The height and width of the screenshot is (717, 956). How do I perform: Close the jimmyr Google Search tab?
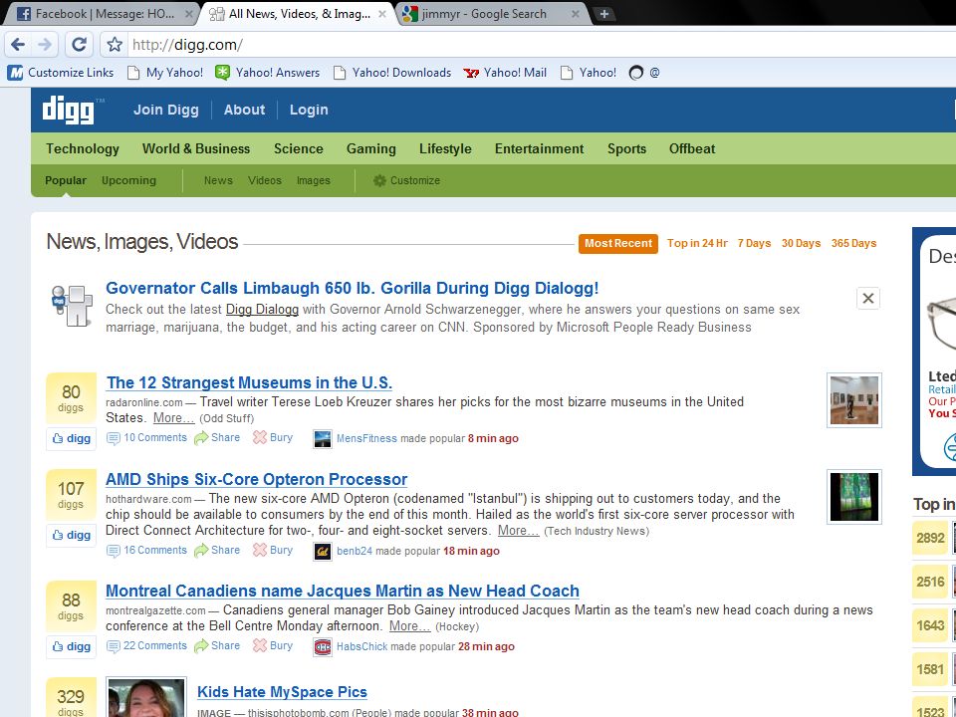[x=575, y=13]
